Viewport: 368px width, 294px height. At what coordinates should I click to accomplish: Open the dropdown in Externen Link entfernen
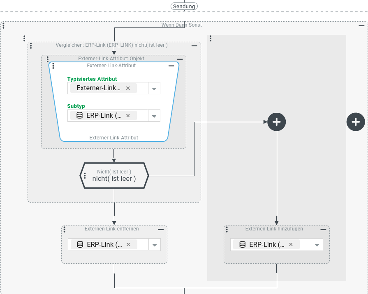pos(155,245)
